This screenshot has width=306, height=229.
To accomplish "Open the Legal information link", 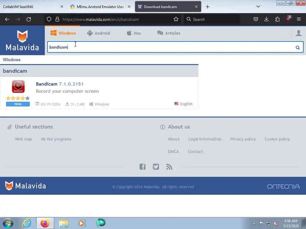I will click(x=205, y=139).
